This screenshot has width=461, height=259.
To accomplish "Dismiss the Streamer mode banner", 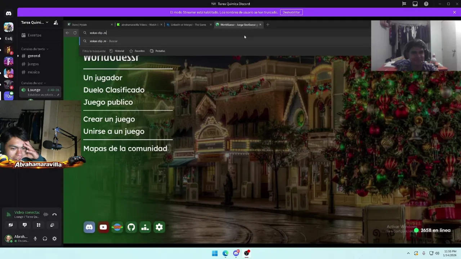I will (455, 12).
